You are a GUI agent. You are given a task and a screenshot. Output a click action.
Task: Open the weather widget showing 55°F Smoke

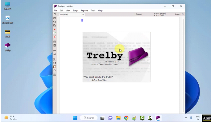[11, 118]
